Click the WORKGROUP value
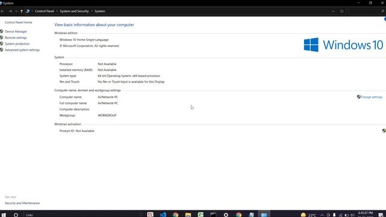386x217 pixels. coord(107,115)
